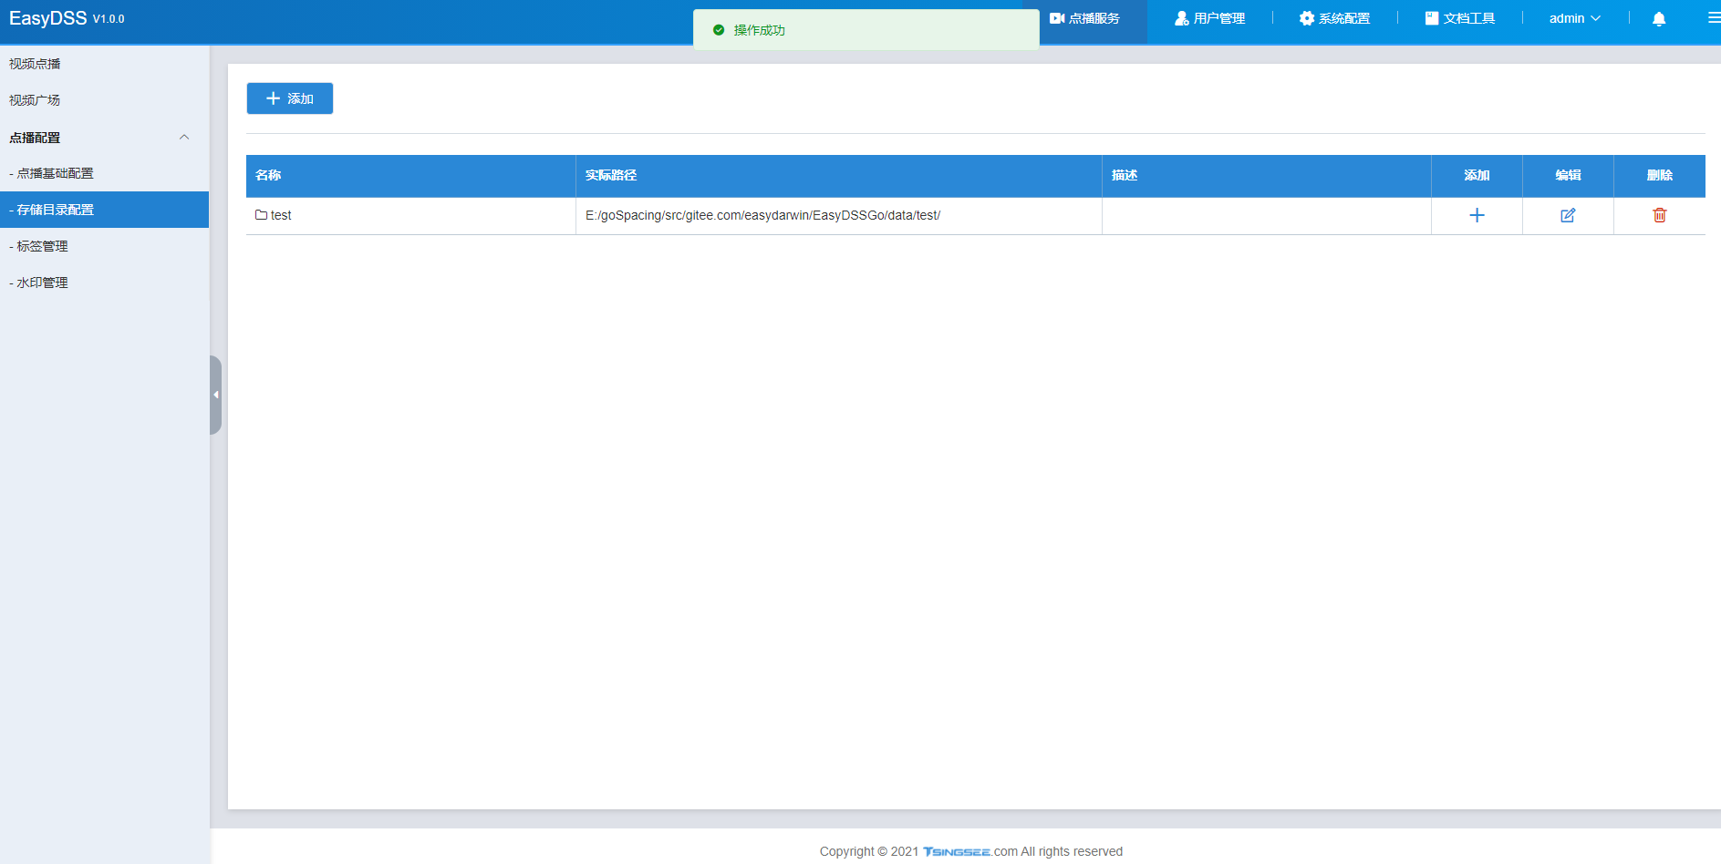
Task: Click the V1.0.0 version label
Action: coord(109,19)
